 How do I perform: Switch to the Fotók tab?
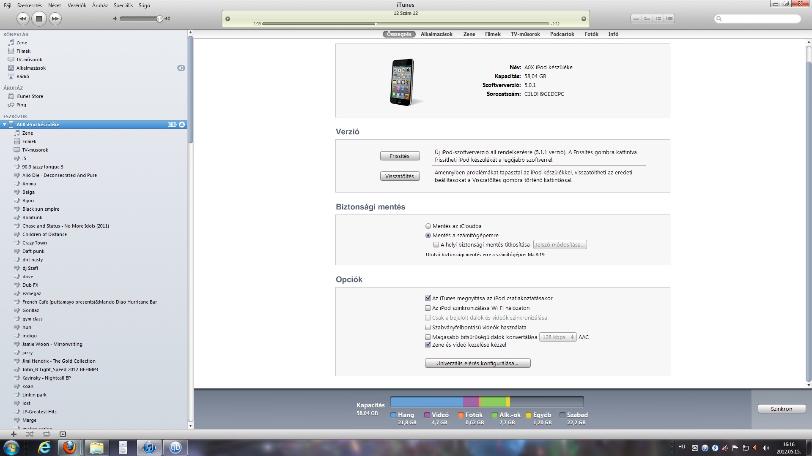(591, 34)
